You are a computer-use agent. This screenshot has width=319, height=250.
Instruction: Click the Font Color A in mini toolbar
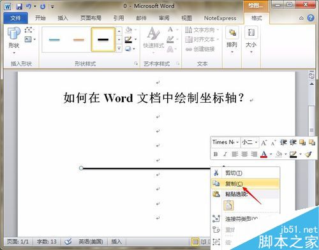pos(263,154)
